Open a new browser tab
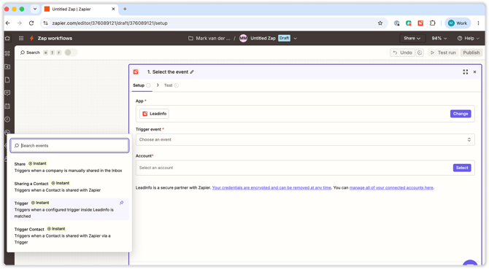 pos(125,9)
